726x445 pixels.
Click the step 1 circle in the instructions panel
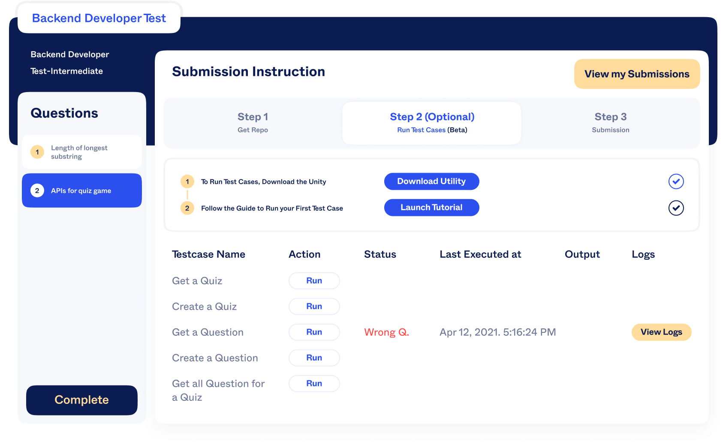(187, 181)
